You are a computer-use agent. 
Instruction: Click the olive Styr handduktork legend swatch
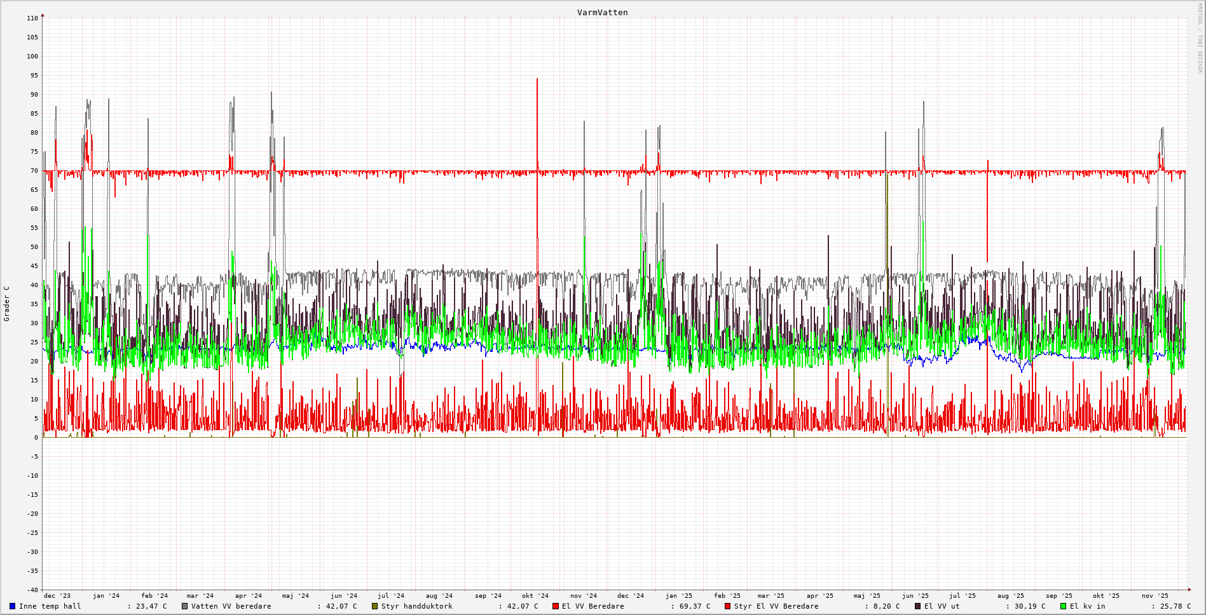point(375,606)
